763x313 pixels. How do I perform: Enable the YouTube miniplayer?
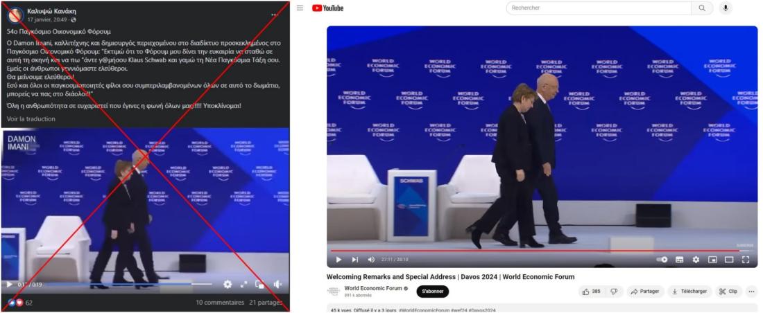[x=712, y=260]
